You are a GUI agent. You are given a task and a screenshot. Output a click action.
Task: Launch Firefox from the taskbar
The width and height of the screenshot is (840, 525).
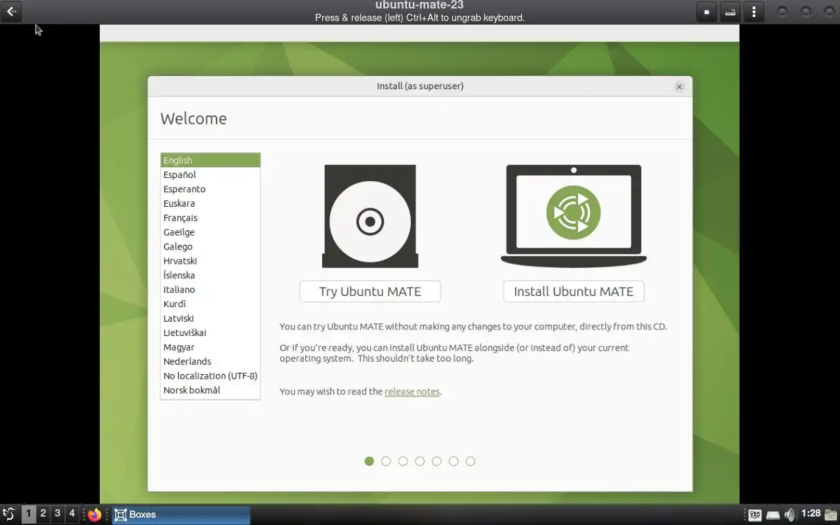click(x=94, y=514)
